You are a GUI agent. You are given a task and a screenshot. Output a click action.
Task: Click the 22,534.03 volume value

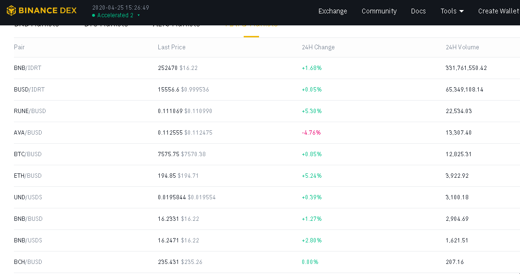coord(459,111)
